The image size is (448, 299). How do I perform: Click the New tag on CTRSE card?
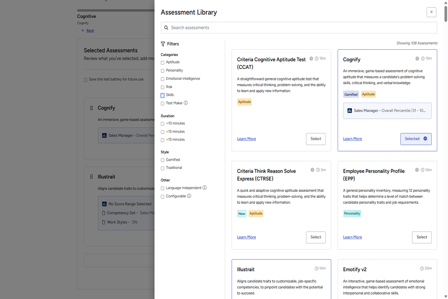[x=242, y=214]
